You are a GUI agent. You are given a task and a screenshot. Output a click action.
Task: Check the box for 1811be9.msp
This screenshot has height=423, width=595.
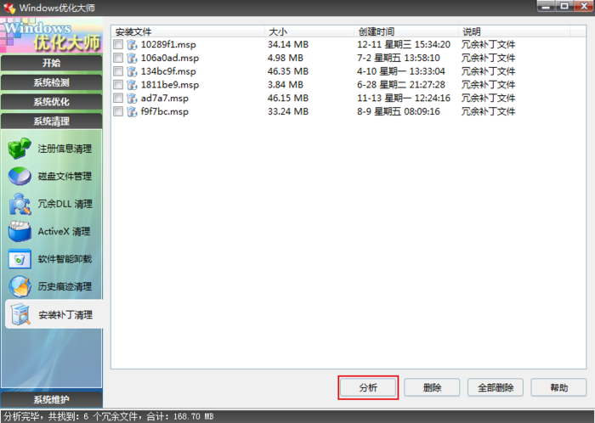(118, 85)
